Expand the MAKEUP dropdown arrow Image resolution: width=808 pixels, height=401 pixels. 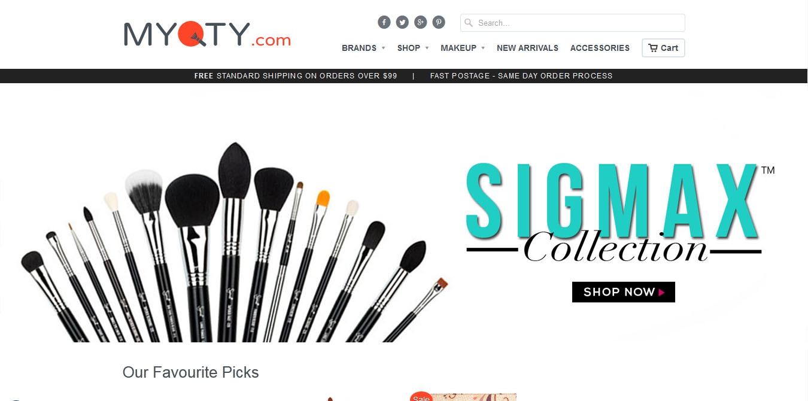[x=483, y=48]
